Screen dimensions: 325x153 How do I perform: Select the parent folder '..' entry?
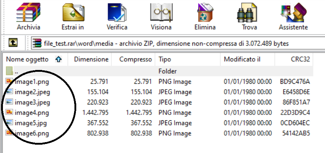click(x=158, y=71)
